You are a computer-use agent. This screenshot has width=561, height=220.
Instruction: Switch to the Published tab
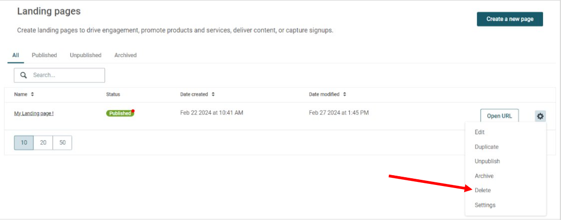[x=44, y=55]
